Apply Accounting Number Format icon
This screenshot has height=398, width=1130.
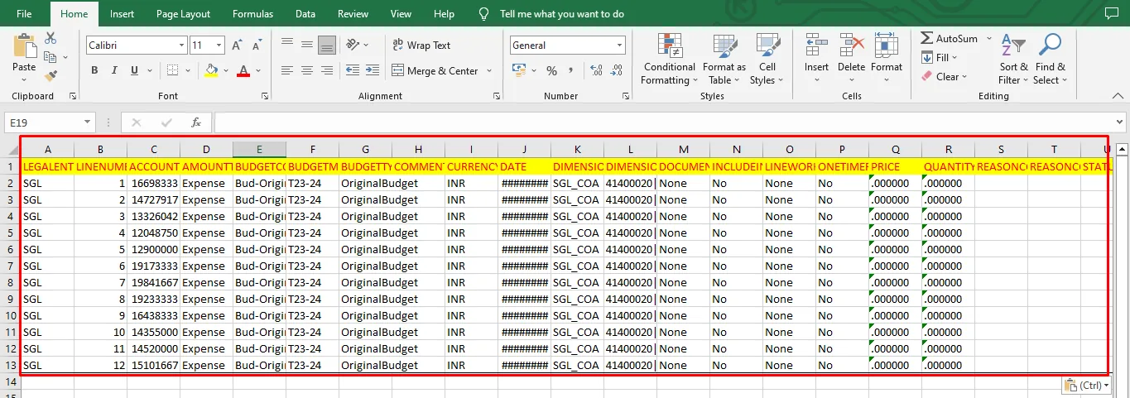(518, 71)
